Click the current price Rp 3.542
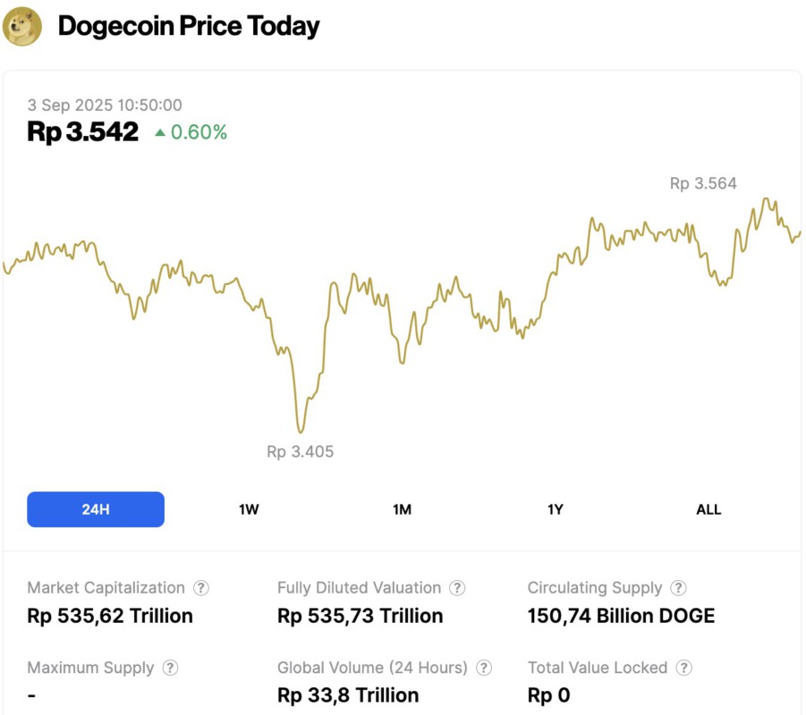The width and height of the screenshot is (806, 715). pos(82,131)
